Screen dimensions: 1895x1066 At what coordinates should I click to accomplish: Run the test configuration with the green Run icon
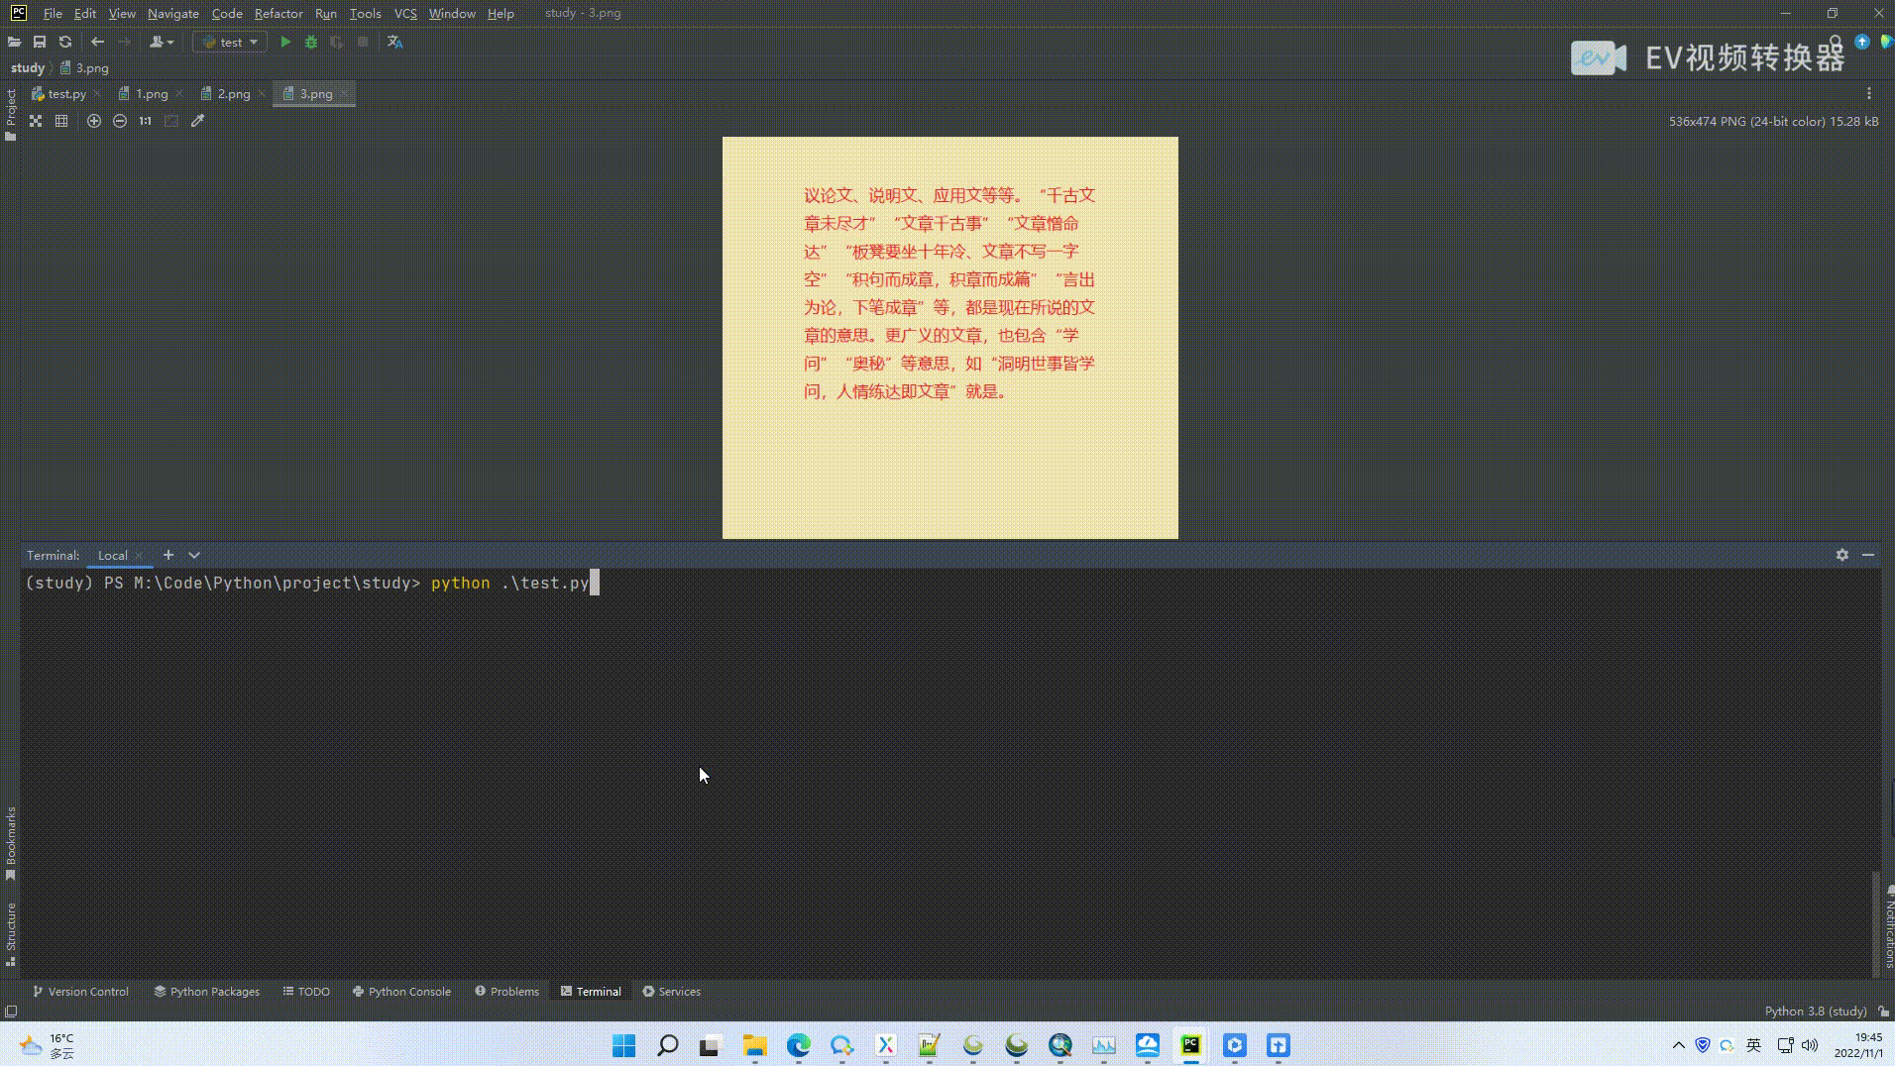pyautogui.click(x=285, y=42)
